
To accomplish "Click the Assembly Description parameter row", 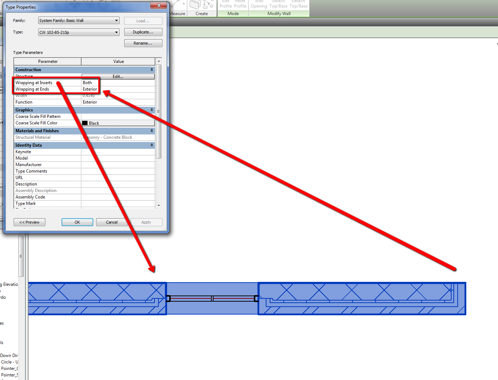I will [84, 191].
